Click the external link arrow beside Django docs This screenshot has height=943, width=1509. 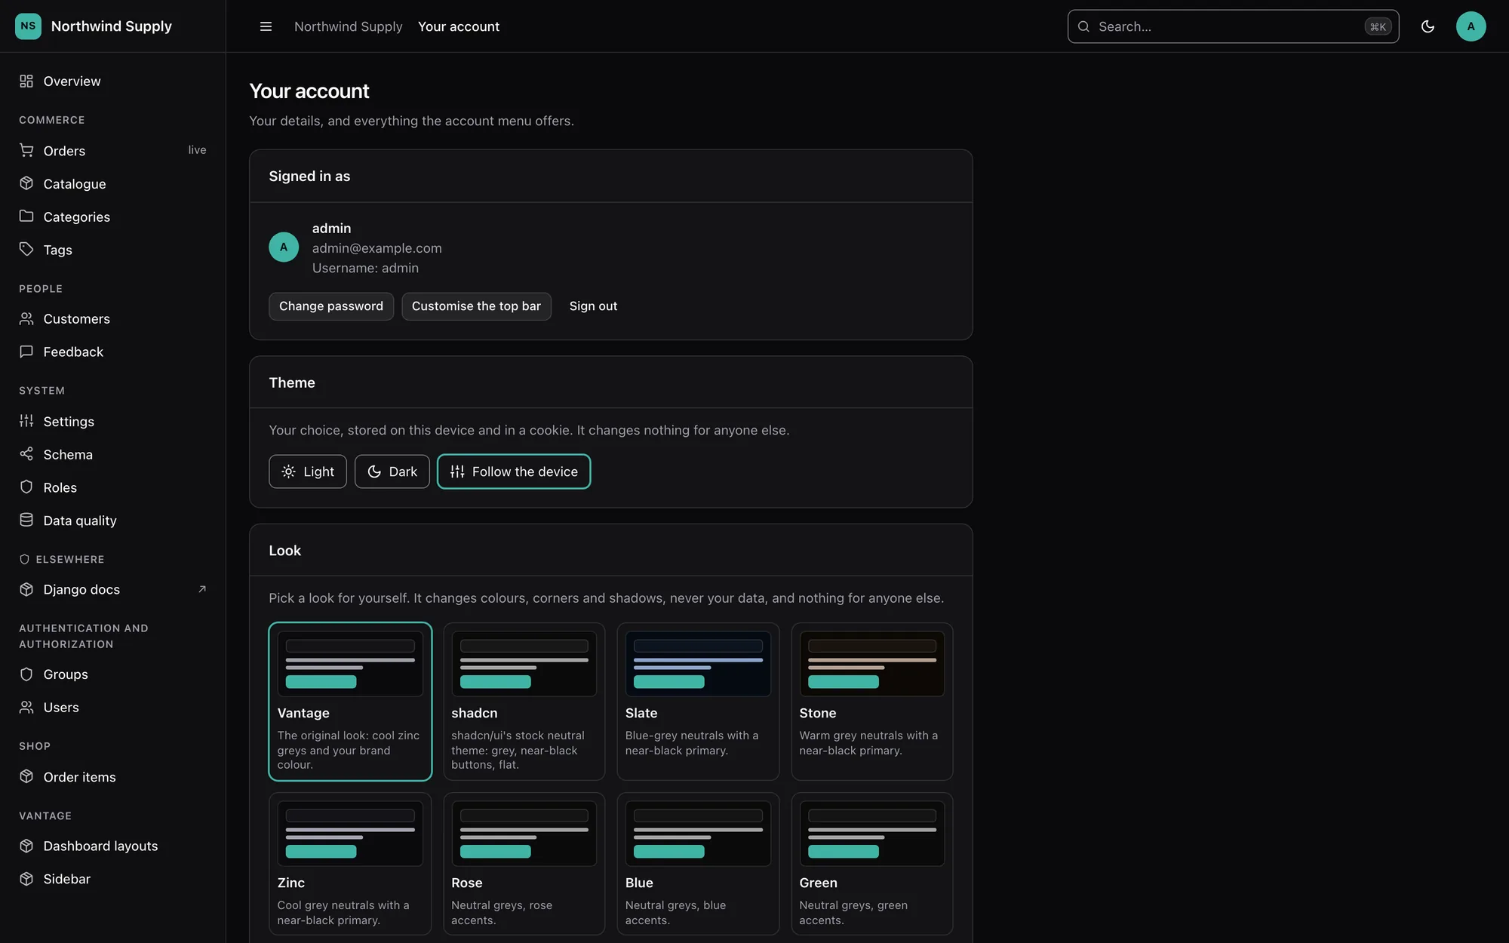(201, 589)
